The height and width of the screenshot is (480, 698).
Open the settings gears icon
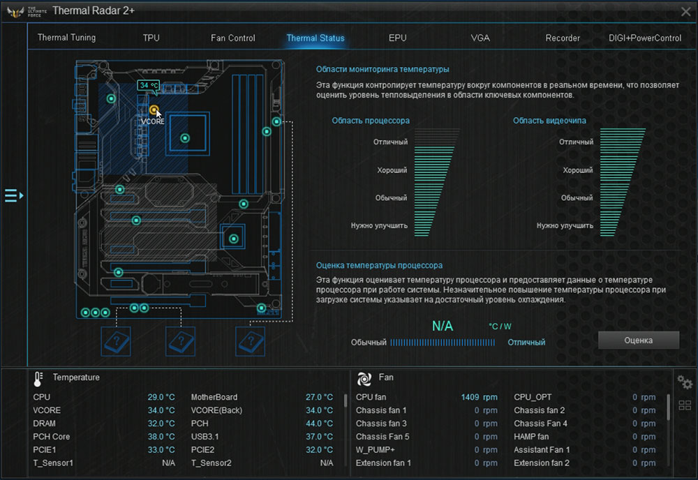click(x=685, y=382)
